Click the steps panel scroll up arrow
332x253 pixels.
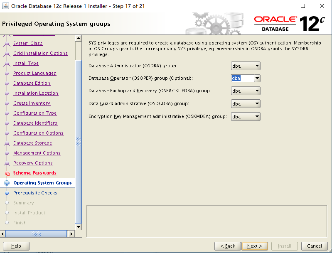[79, 38]
